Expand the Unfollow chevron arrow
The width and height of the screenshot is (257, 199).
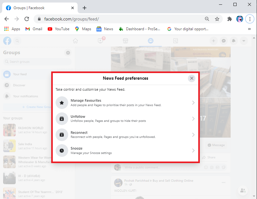[x=193, y=119]
